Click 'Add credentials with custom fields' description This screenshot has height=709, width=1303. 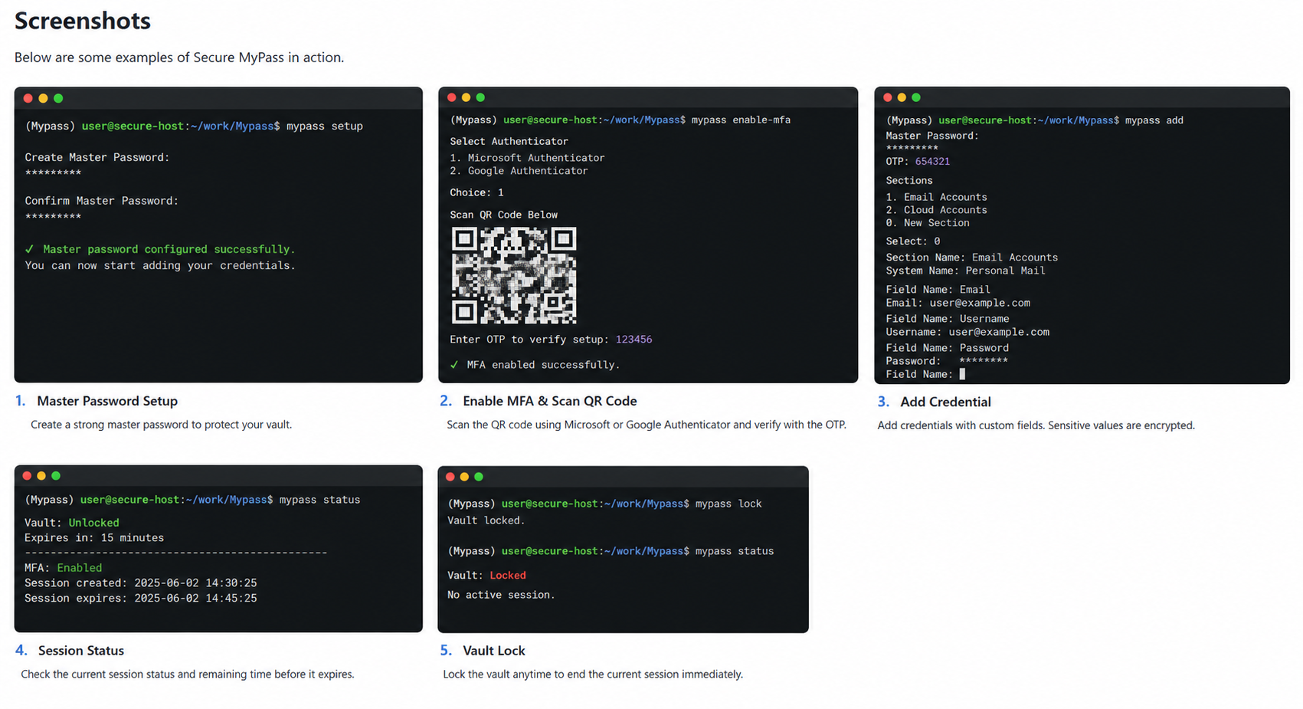point(1036,425)
